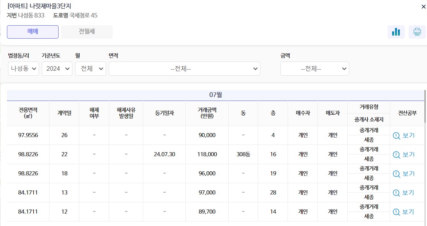
Task: Close the 나릿재마을3단지 popup
Action: [424, 7]
